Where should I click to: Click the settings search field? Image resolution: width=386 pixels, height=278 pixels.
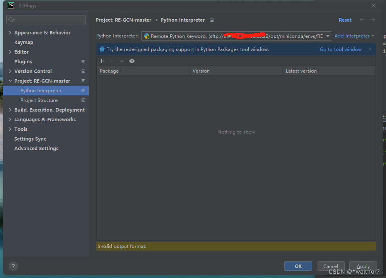click(x=46, y=20)
